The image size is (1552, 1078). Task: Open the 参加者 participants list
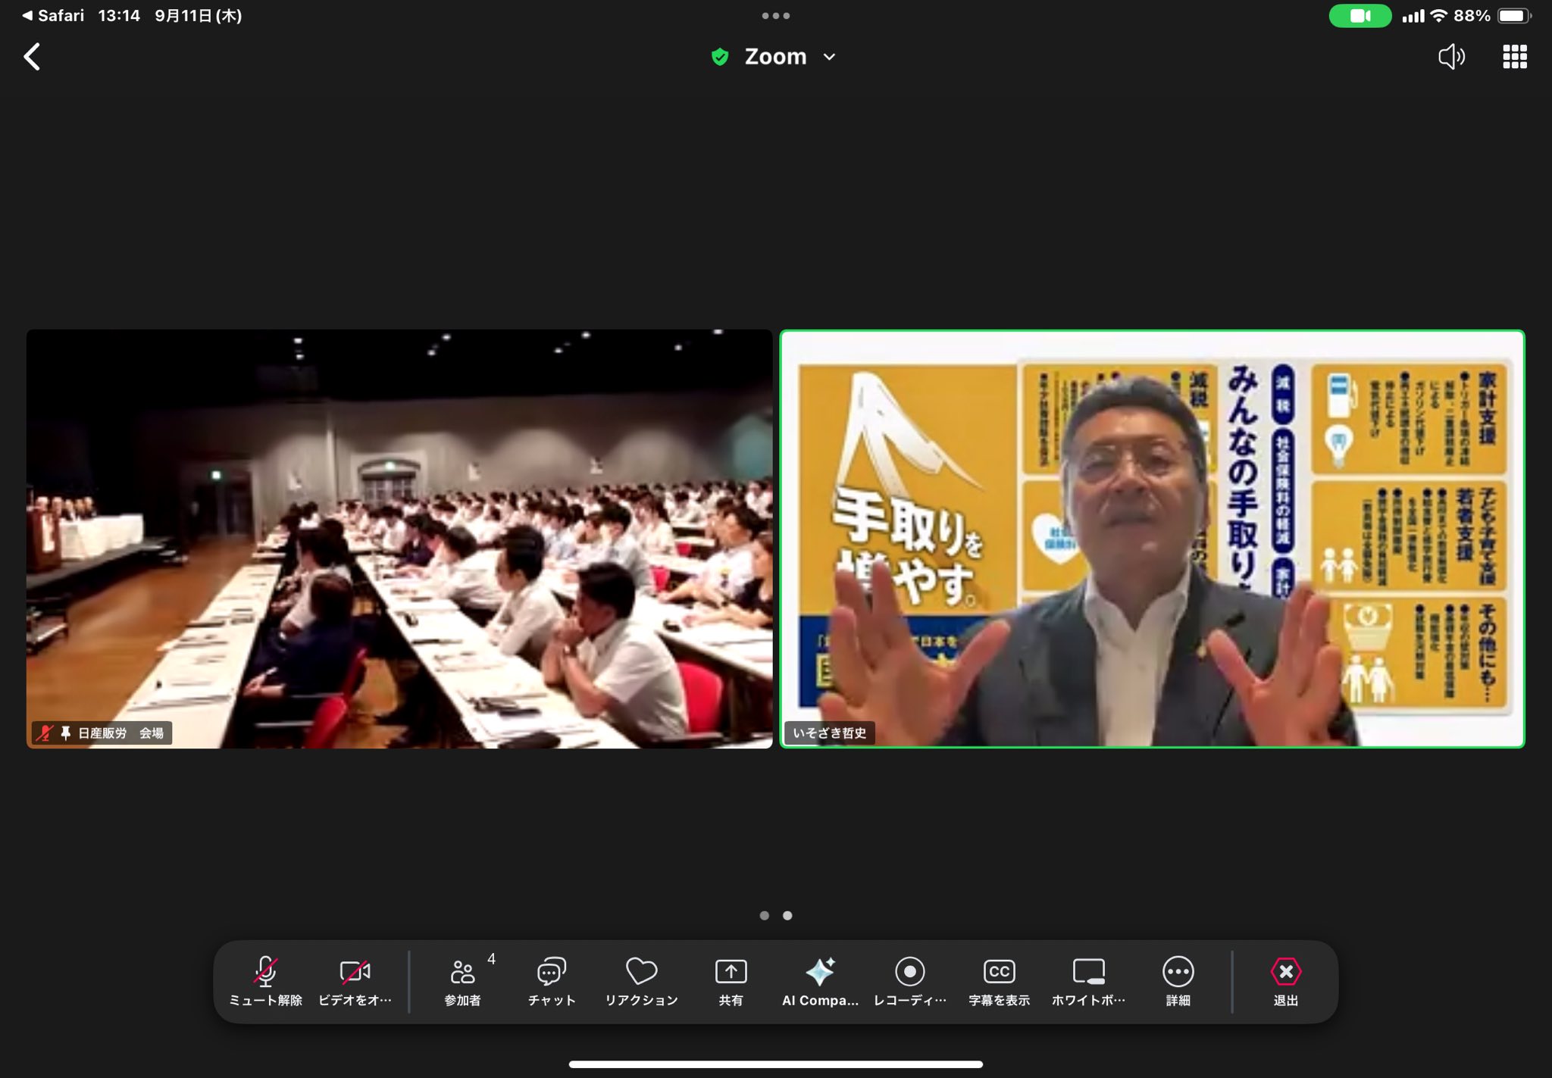click(462, 981)
